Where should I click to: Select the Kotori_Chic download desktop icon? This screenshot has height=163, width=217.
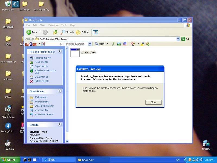8,127
